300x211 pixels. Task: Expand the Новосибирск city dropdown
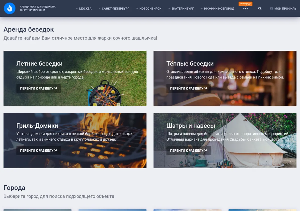pos(149,8)
